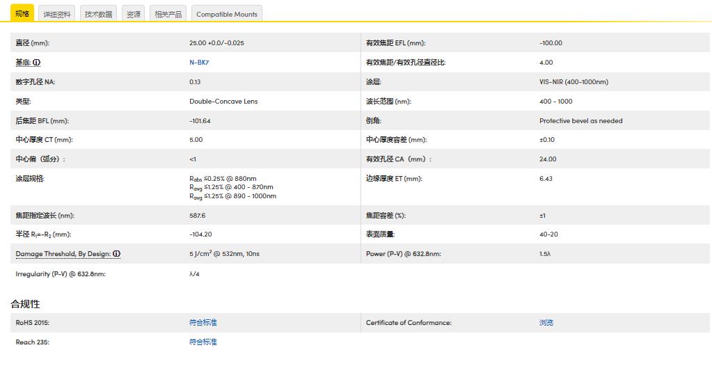Click the EFL value -100.00

551,43
